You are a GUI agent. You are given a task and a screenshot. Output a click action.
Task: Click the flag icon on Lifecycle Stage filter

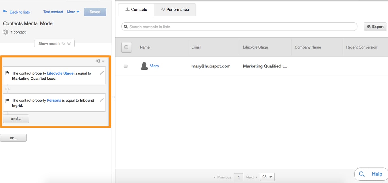(x=7, y=73)
